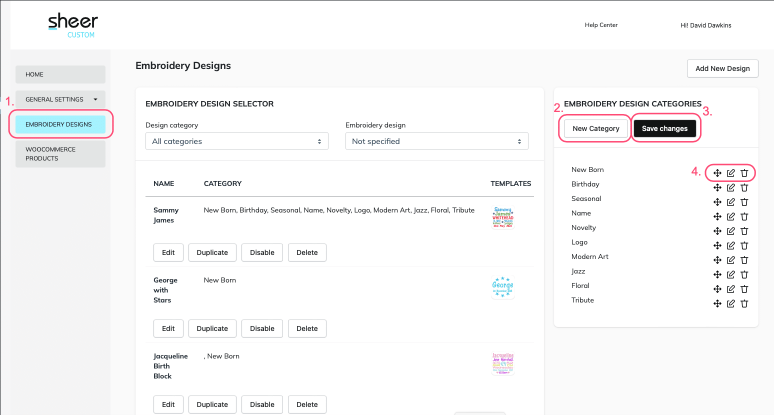Image resolution: width=774 pixels, height=415 pixels.
Task: Open WooCommerce Products sidebar item
Action: pos(60,154)
